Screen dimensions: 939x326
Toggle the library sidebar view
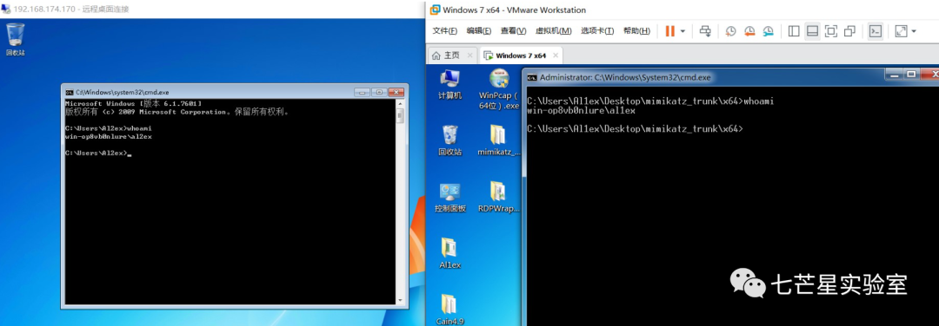pyautogui.click(x=794, y=31)
